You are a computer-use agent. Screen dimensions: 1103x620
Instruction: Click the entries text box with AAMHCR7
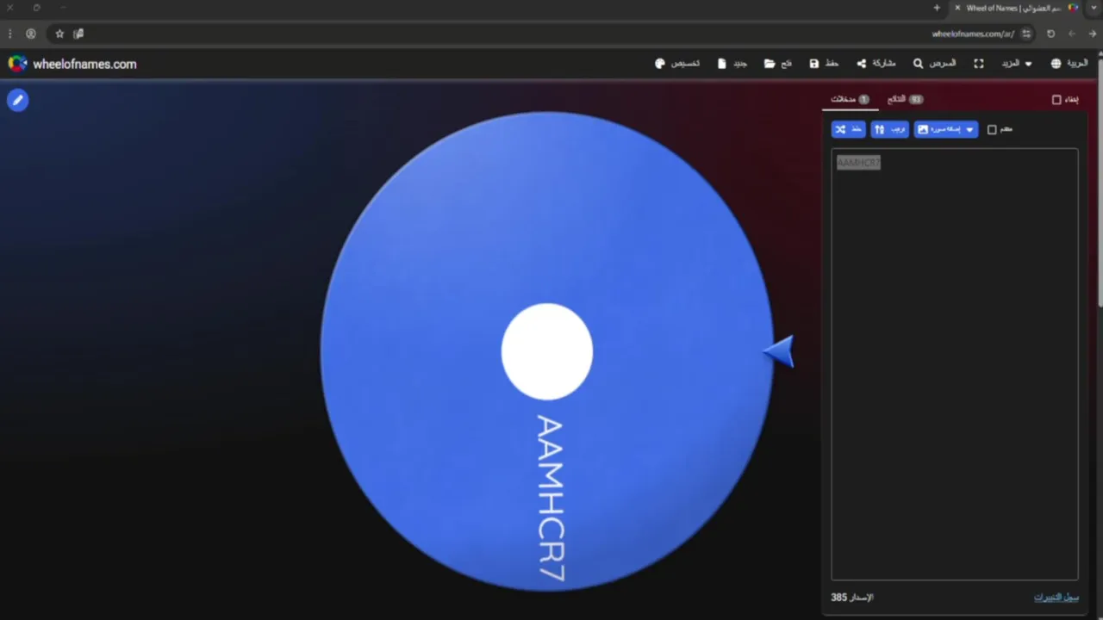pos(954,364)
